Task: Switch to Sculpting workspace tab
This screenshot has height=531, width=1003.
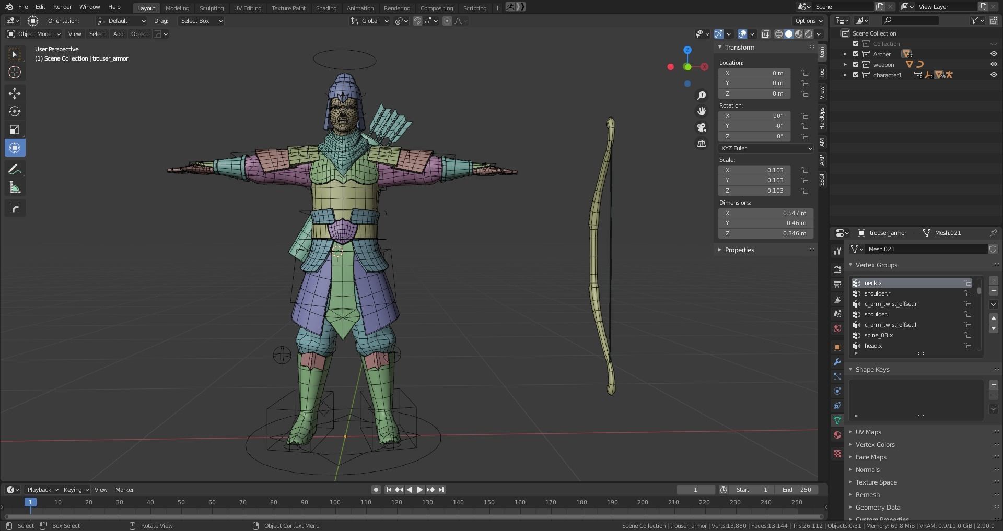Action: click(212, 8)
